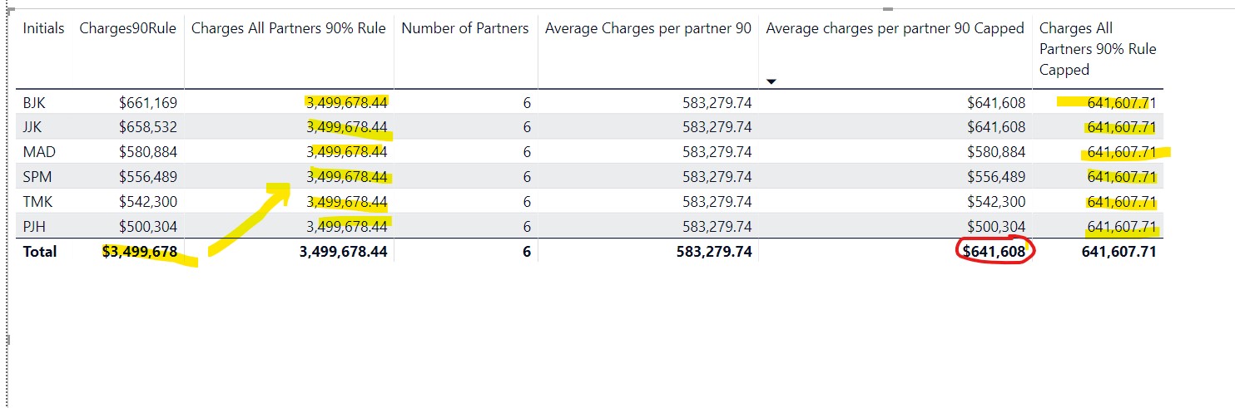Viewport: 1235px width, 408px height.
Task: Select the JJK initials cell
Action: click(x=33, y=127)
